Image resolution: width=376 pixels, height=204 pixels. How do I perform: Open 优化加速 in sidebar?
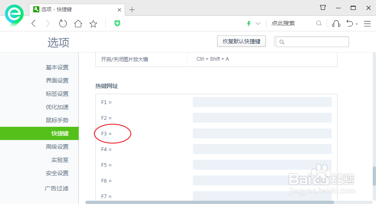[x=57, y=107]
